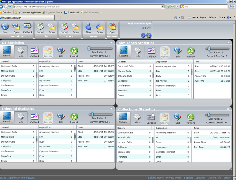Open the Privacy Policy footer link
Image resolution: width=236 pixels, height=180 pixels.
click(174, 178)
